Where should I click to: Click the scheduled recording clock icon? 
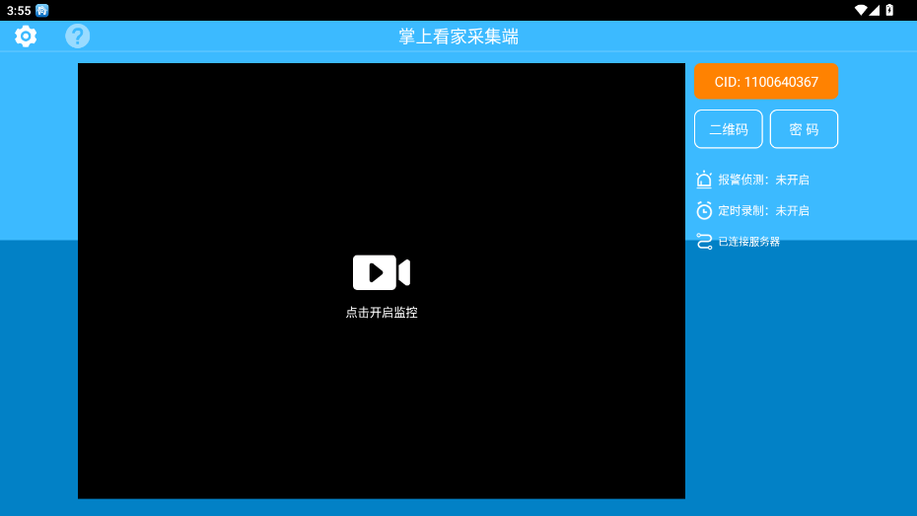704,210
